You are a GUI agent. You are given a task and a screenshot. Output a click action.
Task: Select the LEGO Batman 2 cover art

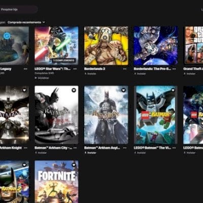pyautogui.click(x=14, y=182)
